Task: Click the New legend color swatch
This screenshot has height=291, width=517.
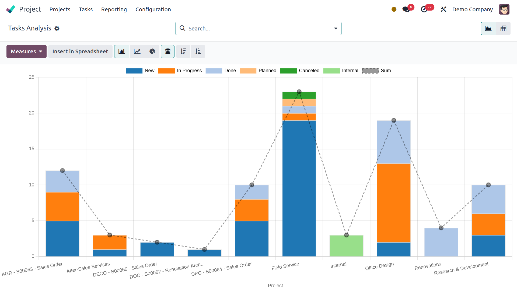Action: coord(134,71)
